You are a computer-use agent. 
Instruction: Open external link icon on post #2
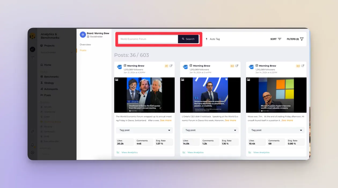237,66
